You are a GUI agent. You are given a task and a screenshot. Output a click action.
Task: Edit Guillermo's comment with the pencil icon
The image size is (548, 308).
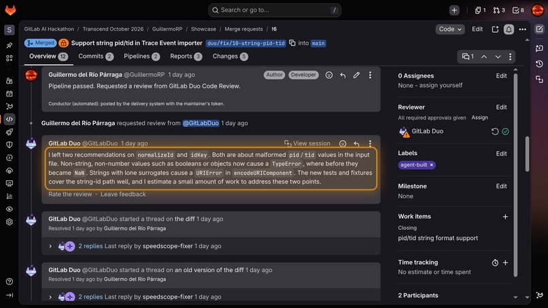click(x=356, y=75)
